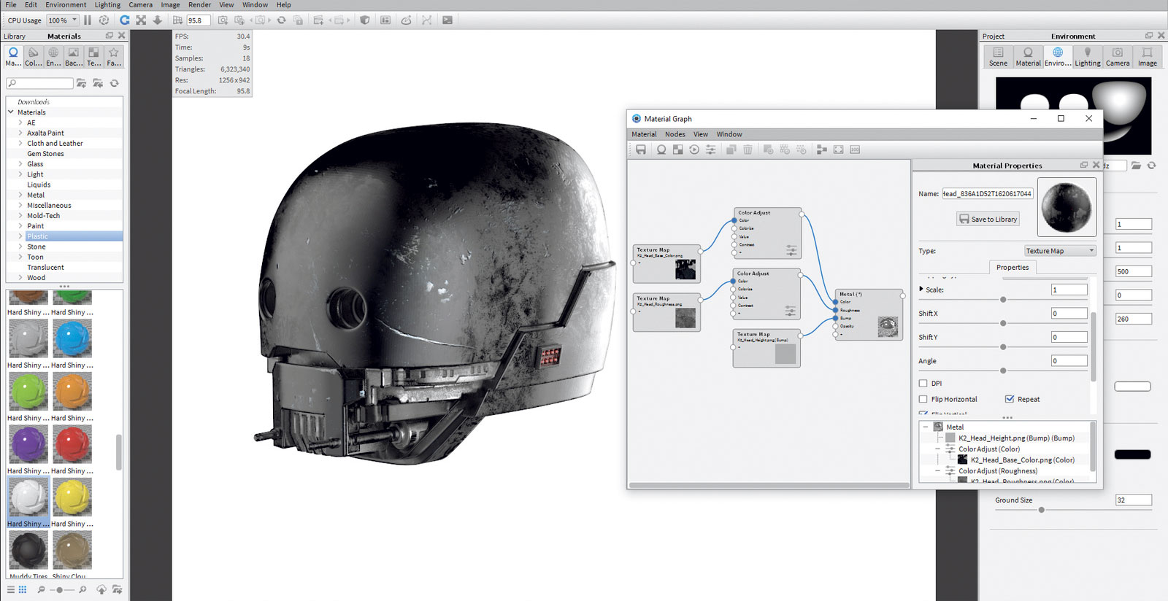The height and width of the screenshot is (601, 1168).
Task: Click the duplicate nodes icon in Material Graph
Action: point(731,150)
